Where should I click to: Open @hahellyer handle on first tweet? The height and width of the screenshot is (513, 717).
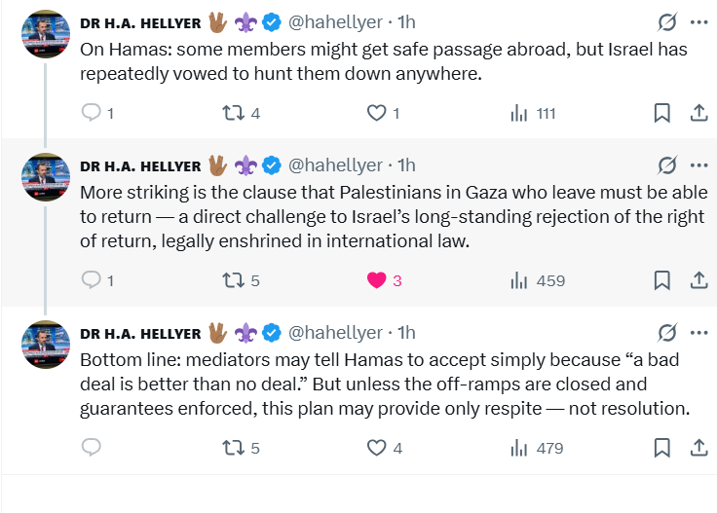coord(336,22)
